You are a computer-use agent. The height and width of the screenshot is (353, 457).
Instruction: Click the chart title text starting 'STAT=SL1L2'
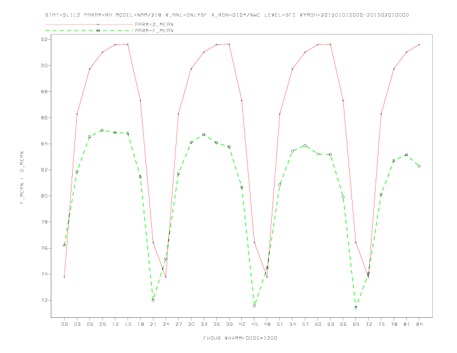pos(227,15)
